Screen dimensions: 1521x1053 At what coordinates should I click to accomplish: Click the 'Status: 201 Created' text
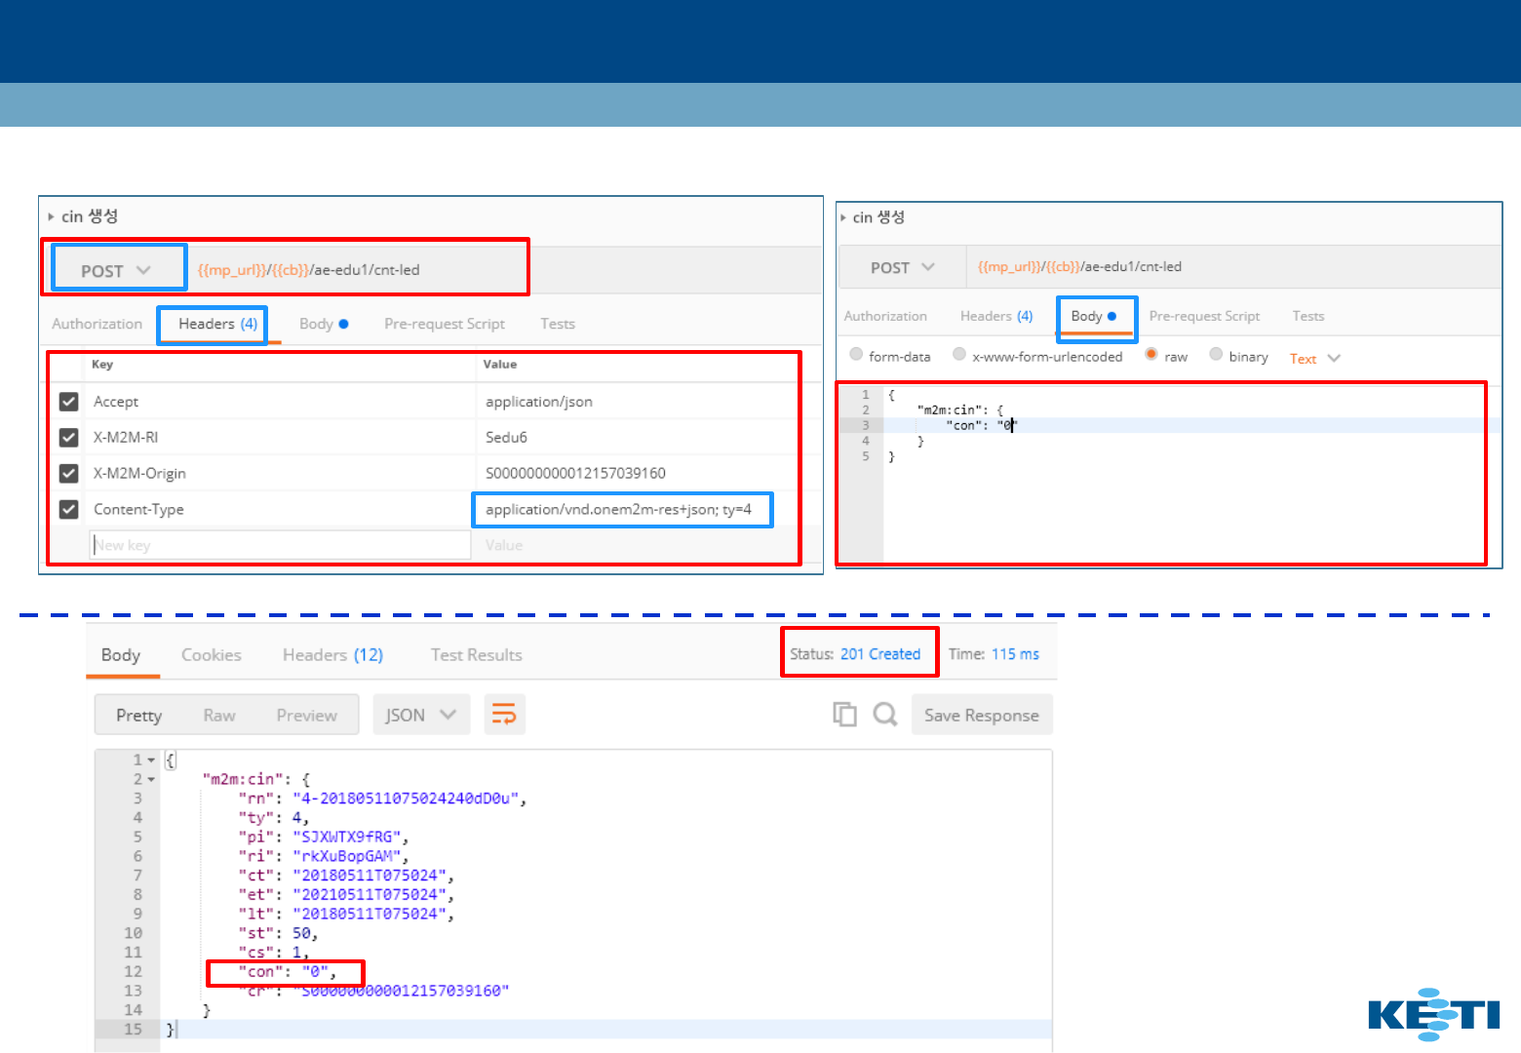click(x=855, y=654)
